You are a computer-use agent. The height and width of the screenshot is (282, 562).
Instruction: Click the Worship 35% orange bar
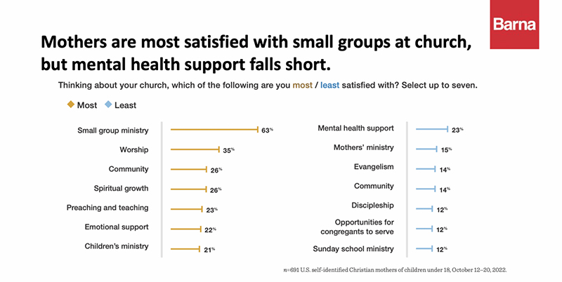point(195,149)
